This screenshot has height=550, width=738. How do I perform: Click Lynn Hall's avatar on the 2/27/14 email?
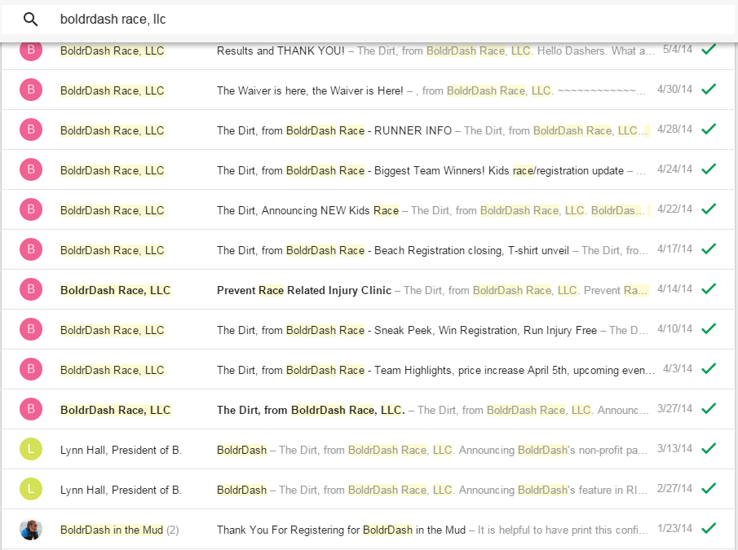[31, 490]
